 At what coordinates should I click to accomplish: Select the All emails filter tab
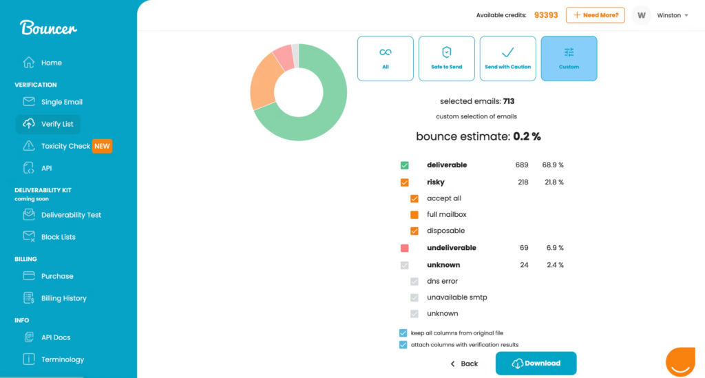pyautogui.click(x=386, y=59)
